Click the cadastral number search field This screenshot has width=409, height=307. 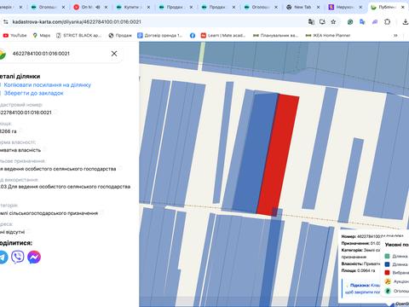tap(60, 54)
